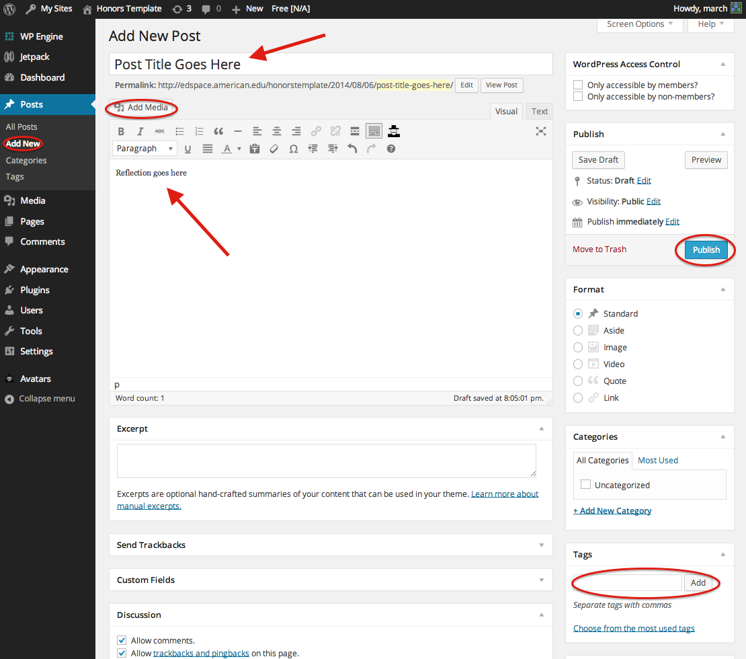Image resolution: width=746 pixels, height=659 pixels.
Task: Collapse the Publish panel
Action: [723, 133]
